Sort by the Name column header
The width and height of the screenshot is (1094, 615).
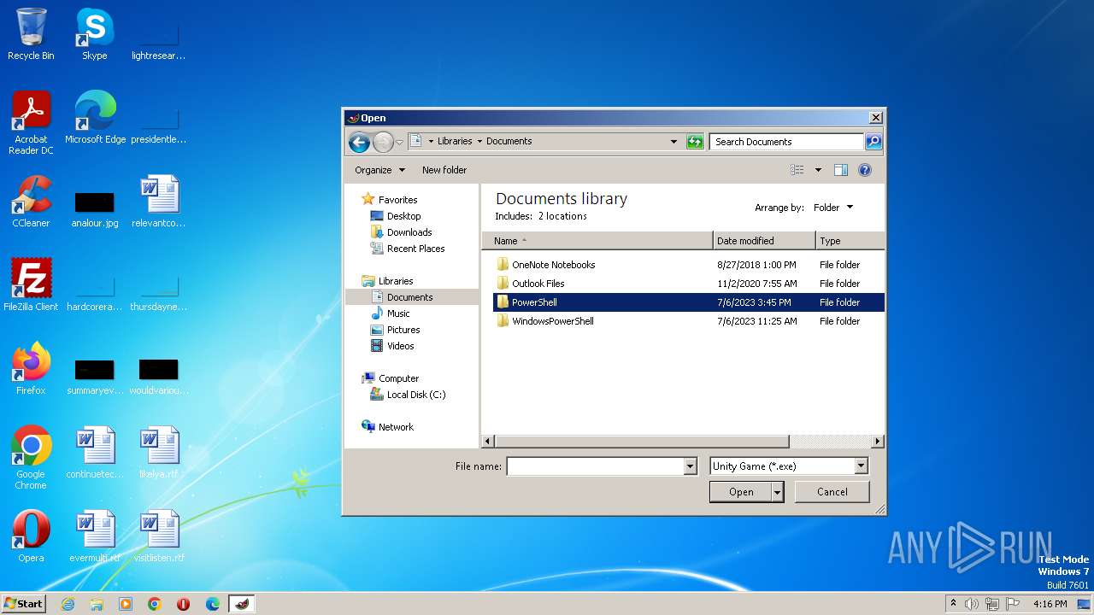[x=597, y=241]
